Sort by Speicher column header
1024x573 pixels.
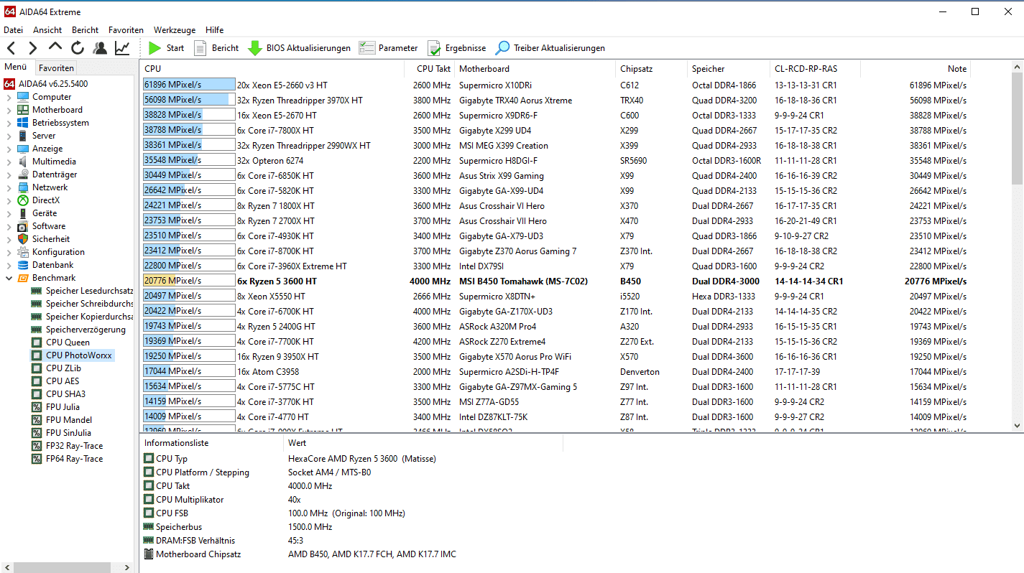tap(729, 69)
